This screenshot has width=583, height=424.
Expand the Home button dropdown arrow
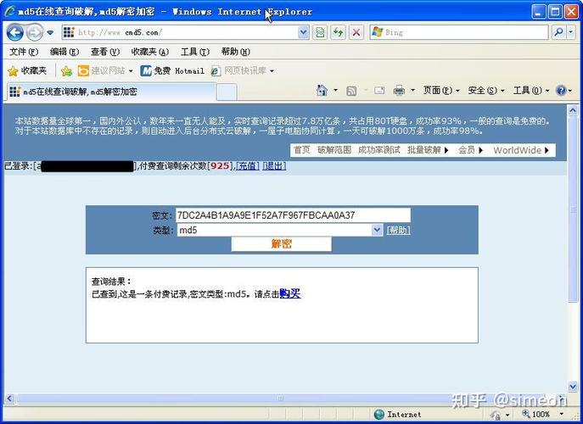pos(336,90)
